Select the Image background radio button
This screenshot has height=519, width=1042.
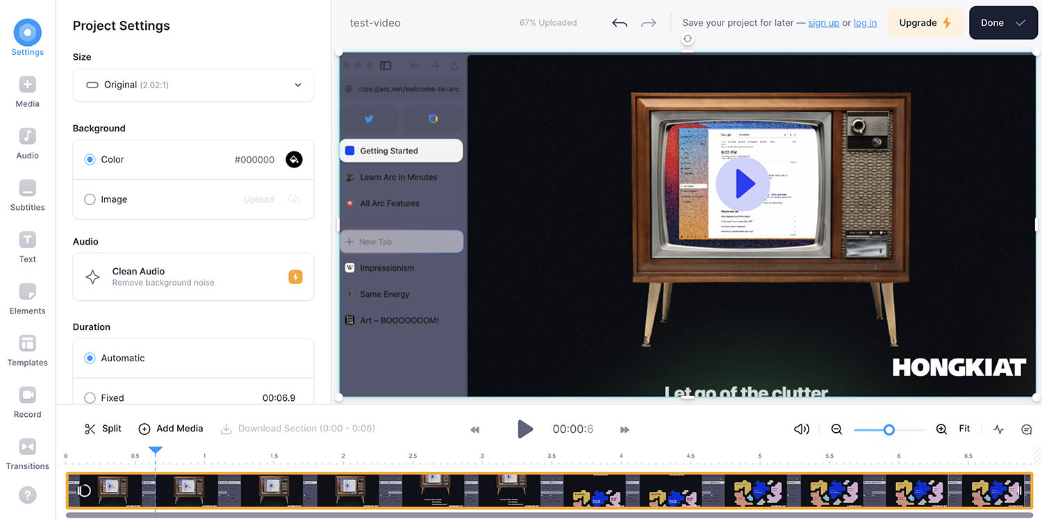(90, 199)
